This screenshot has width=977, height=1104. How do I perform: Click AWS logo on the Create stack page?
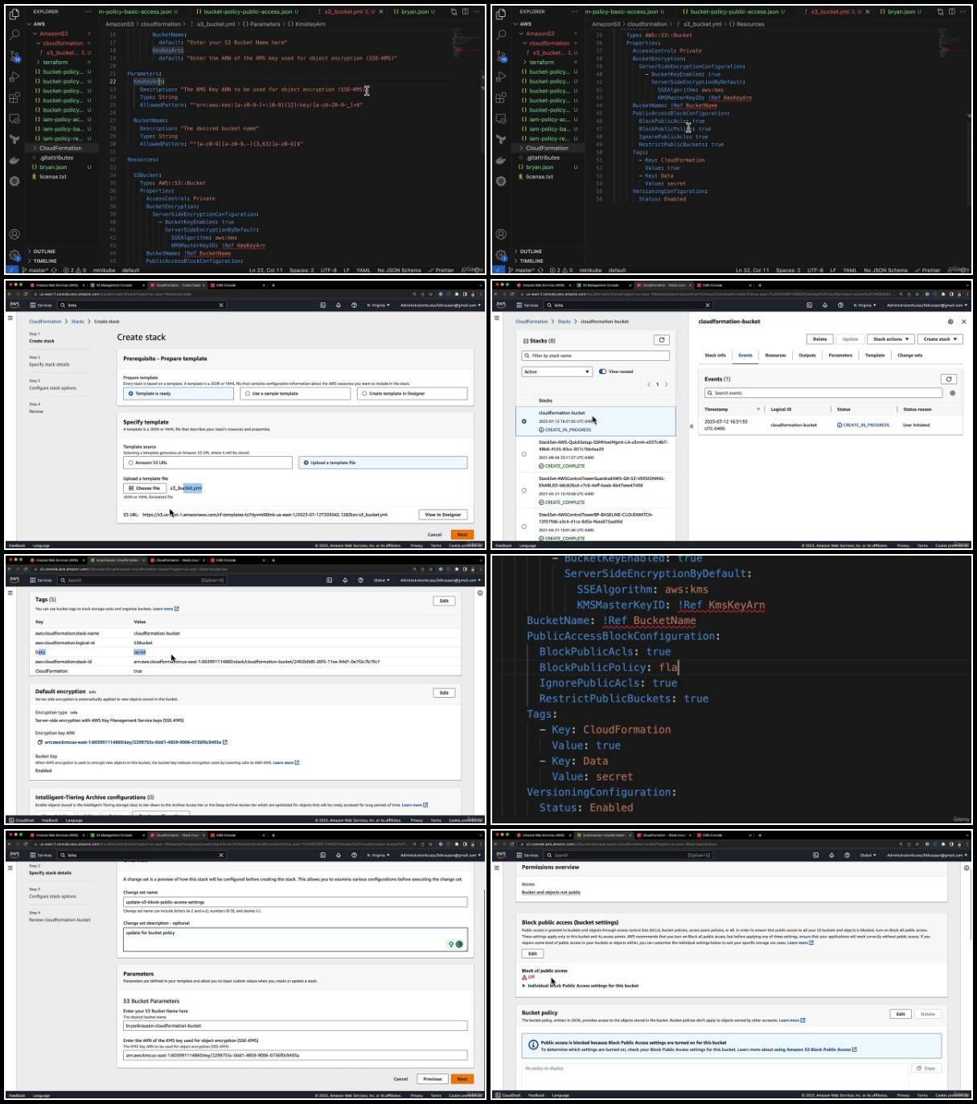point(14,305)
